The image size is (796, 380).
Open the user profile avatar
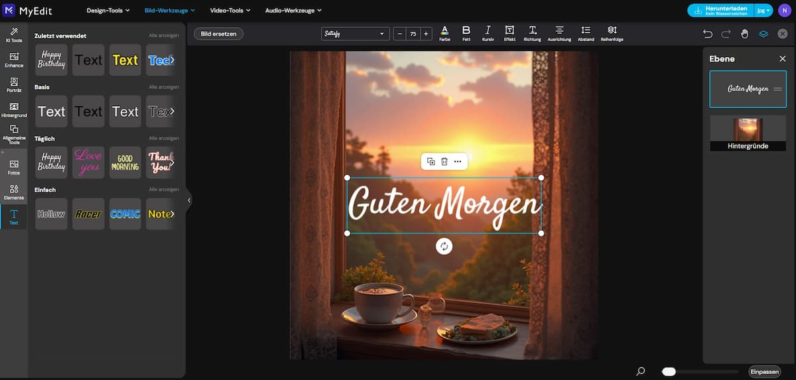[785, 10]
